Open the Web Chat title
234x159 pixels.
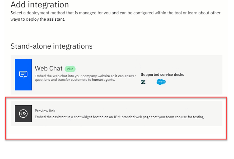(x=48, y=68)
